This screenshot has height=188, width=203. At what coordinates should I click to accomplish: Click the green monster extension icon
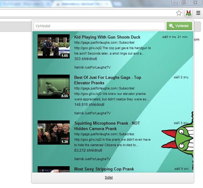coord(188,13)
